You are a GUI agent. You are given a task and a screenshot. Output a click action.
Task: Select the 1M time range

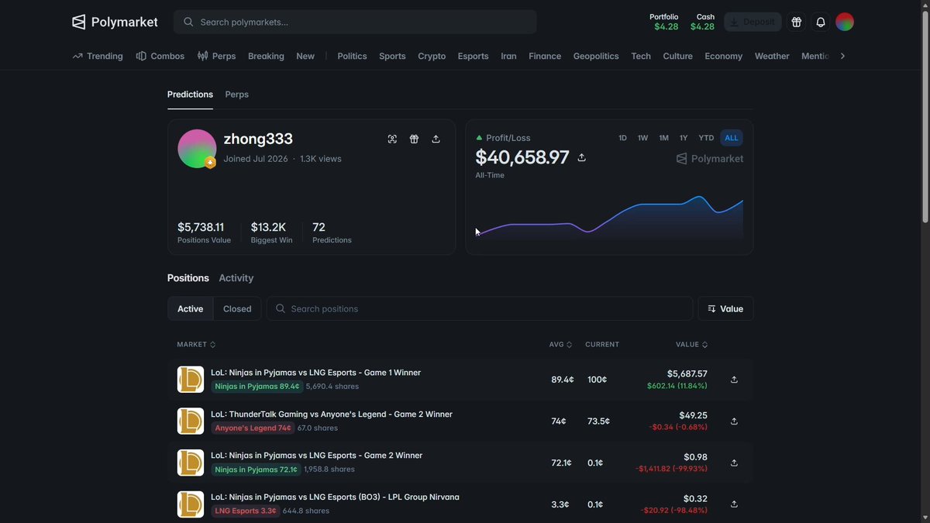[663, 138]
